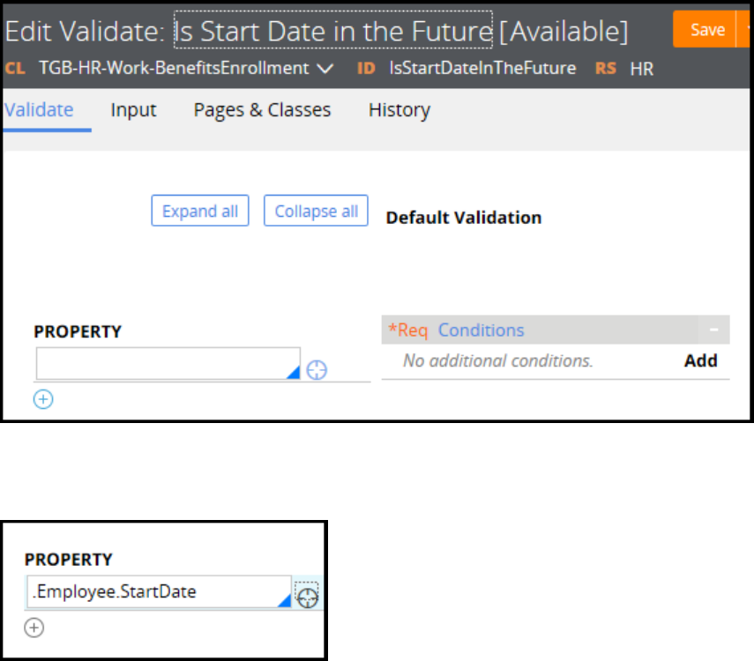Switch to the Validate tab
This screenshot has height=661, width=754.
pos(39,110)
